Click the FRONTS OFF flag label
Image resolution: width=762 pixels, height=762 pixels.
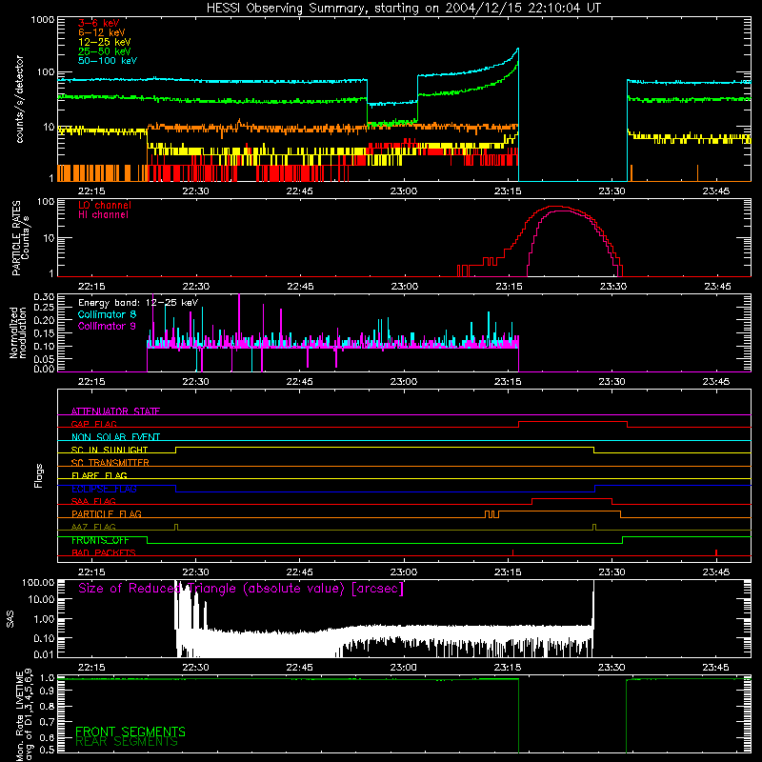[x=100, y=540]
